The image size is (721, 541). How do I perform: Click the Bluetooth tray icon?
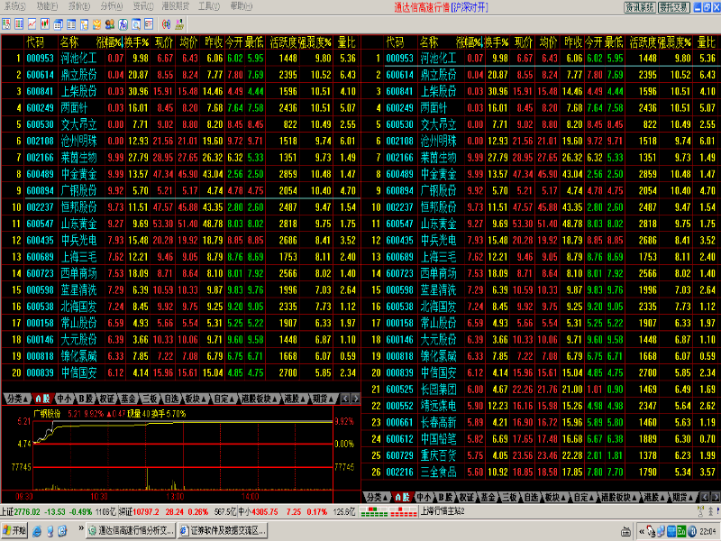[x=692, y=532]
